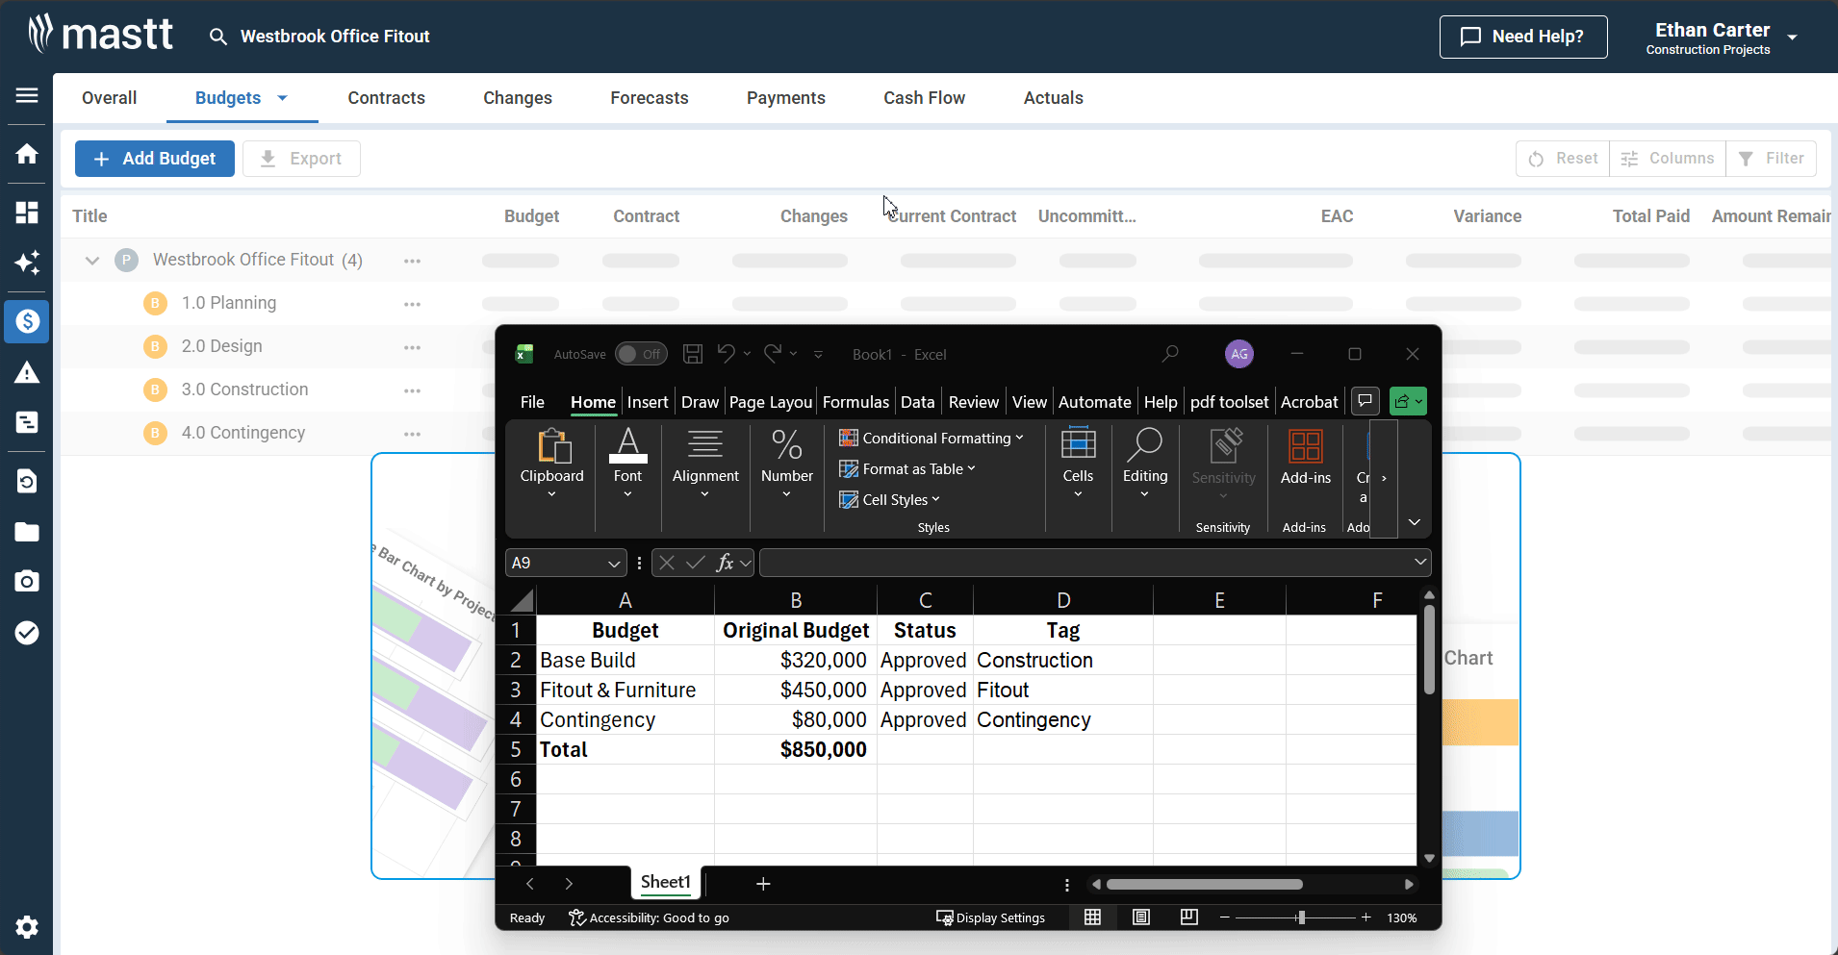This screenshot has height=955, width=1838.
Task: Adjust the Excel zoom slider
Action: (x=1301, y=917)
